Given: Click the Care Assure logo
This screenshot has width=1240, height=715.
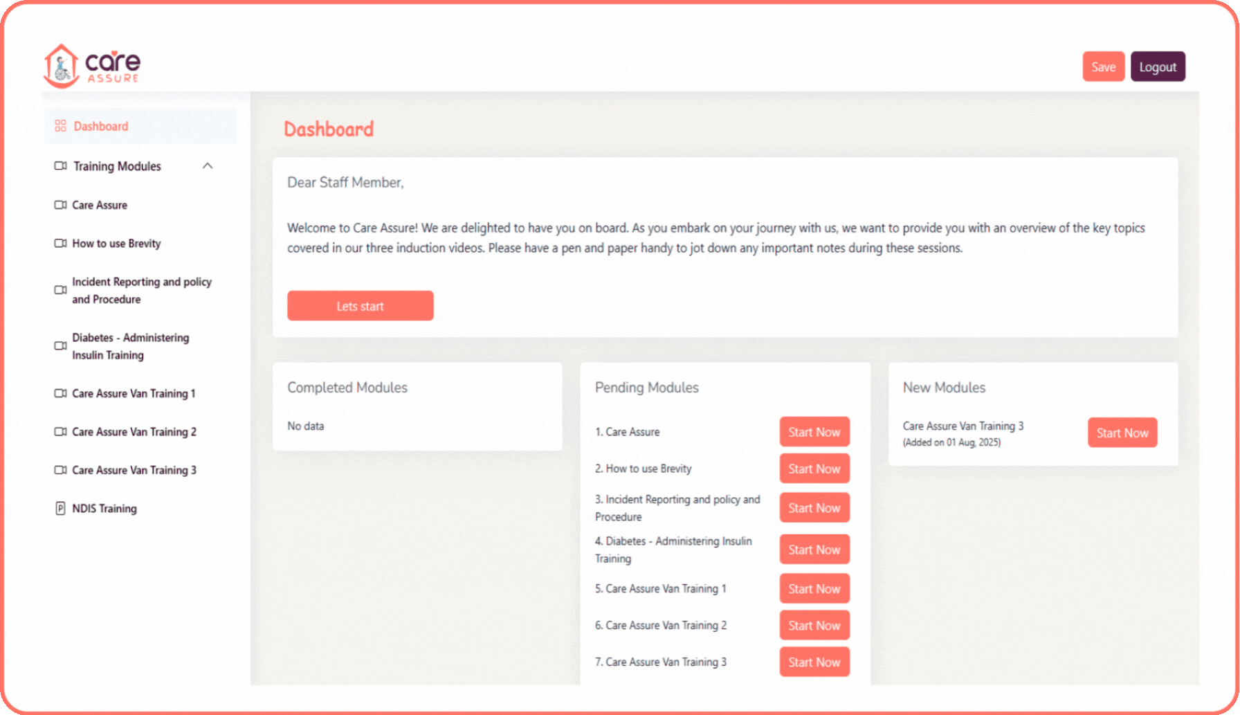Looking at the screenshot, I should (92, 64).
